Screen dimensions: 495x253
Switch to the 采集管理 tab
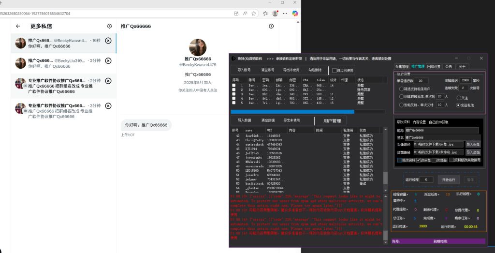(x=402, y=66)
